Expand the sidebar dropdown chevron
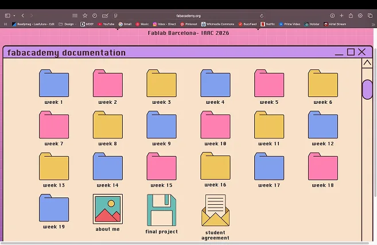 (14, 15)
